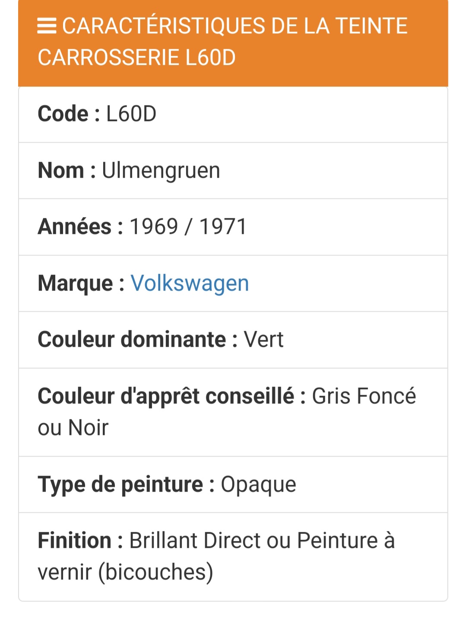Click the L60D code value
Screen dimensions: 460x623
pyautogui.click(x=131, y=114)
